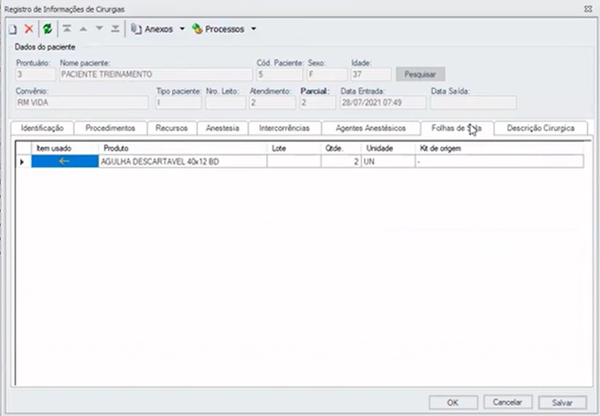Go to next record down arrow
Image resolution: width=600 pixels, height=416 pixels.
[x=99, y=29]
